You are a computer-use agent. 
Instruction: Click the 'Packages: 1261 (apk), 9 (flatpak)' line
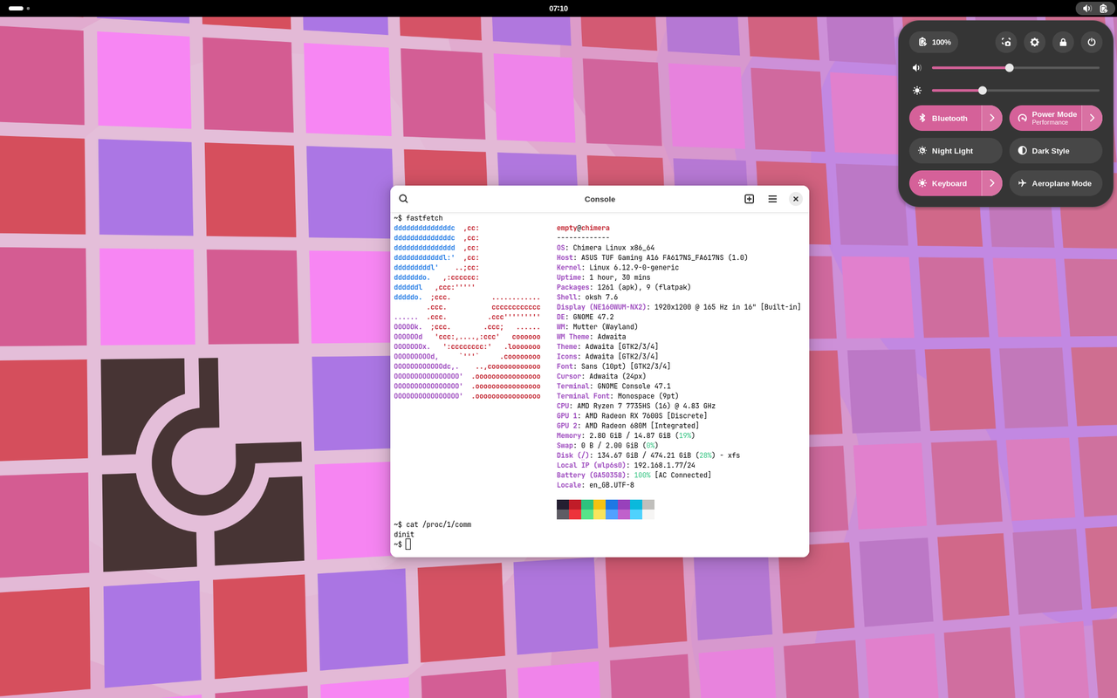click(x=623, y=287)
